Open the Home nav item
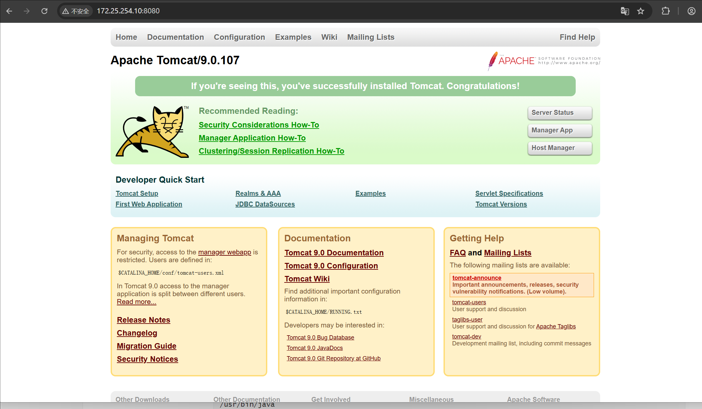The height and width of the screenshot is (409, 702). 126,37
